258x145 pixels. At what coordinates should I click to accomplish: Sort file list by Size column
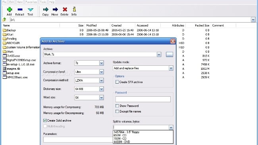[x=72, y=25]
